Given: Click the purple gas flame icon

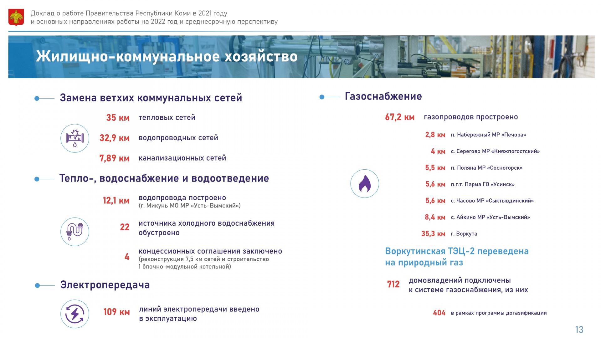Looking at the screenshot, I should coord(365,184).
